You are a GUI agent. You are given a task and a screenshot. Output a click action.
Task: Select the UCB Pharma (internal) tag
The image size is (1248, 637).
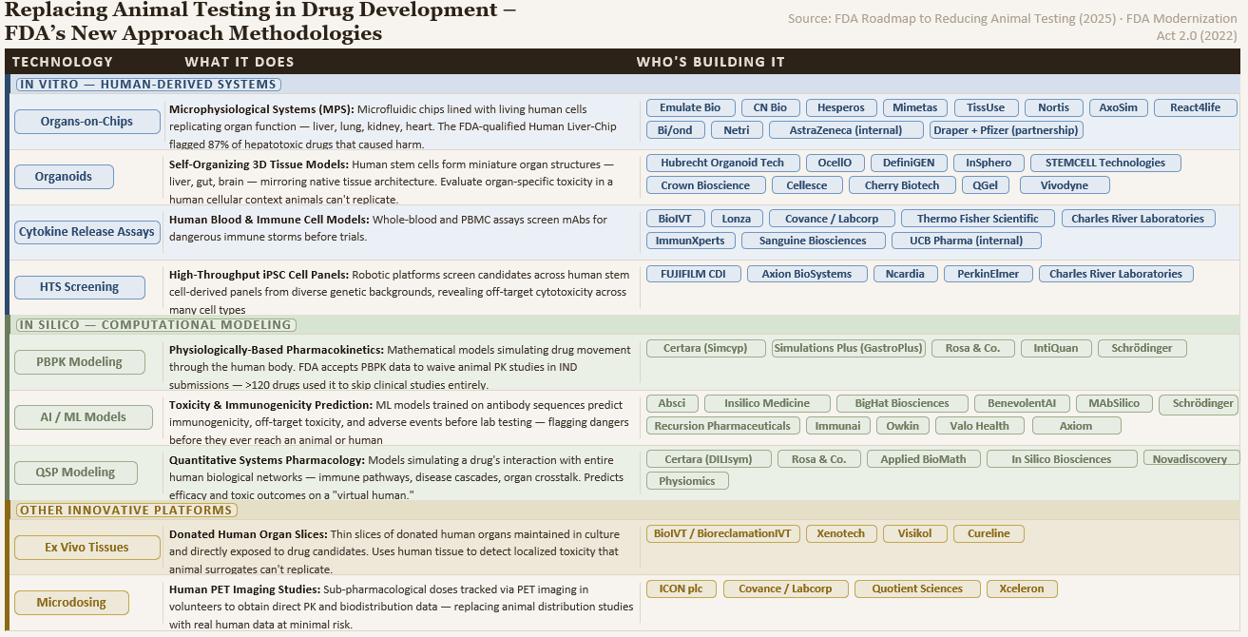(967, 241)
